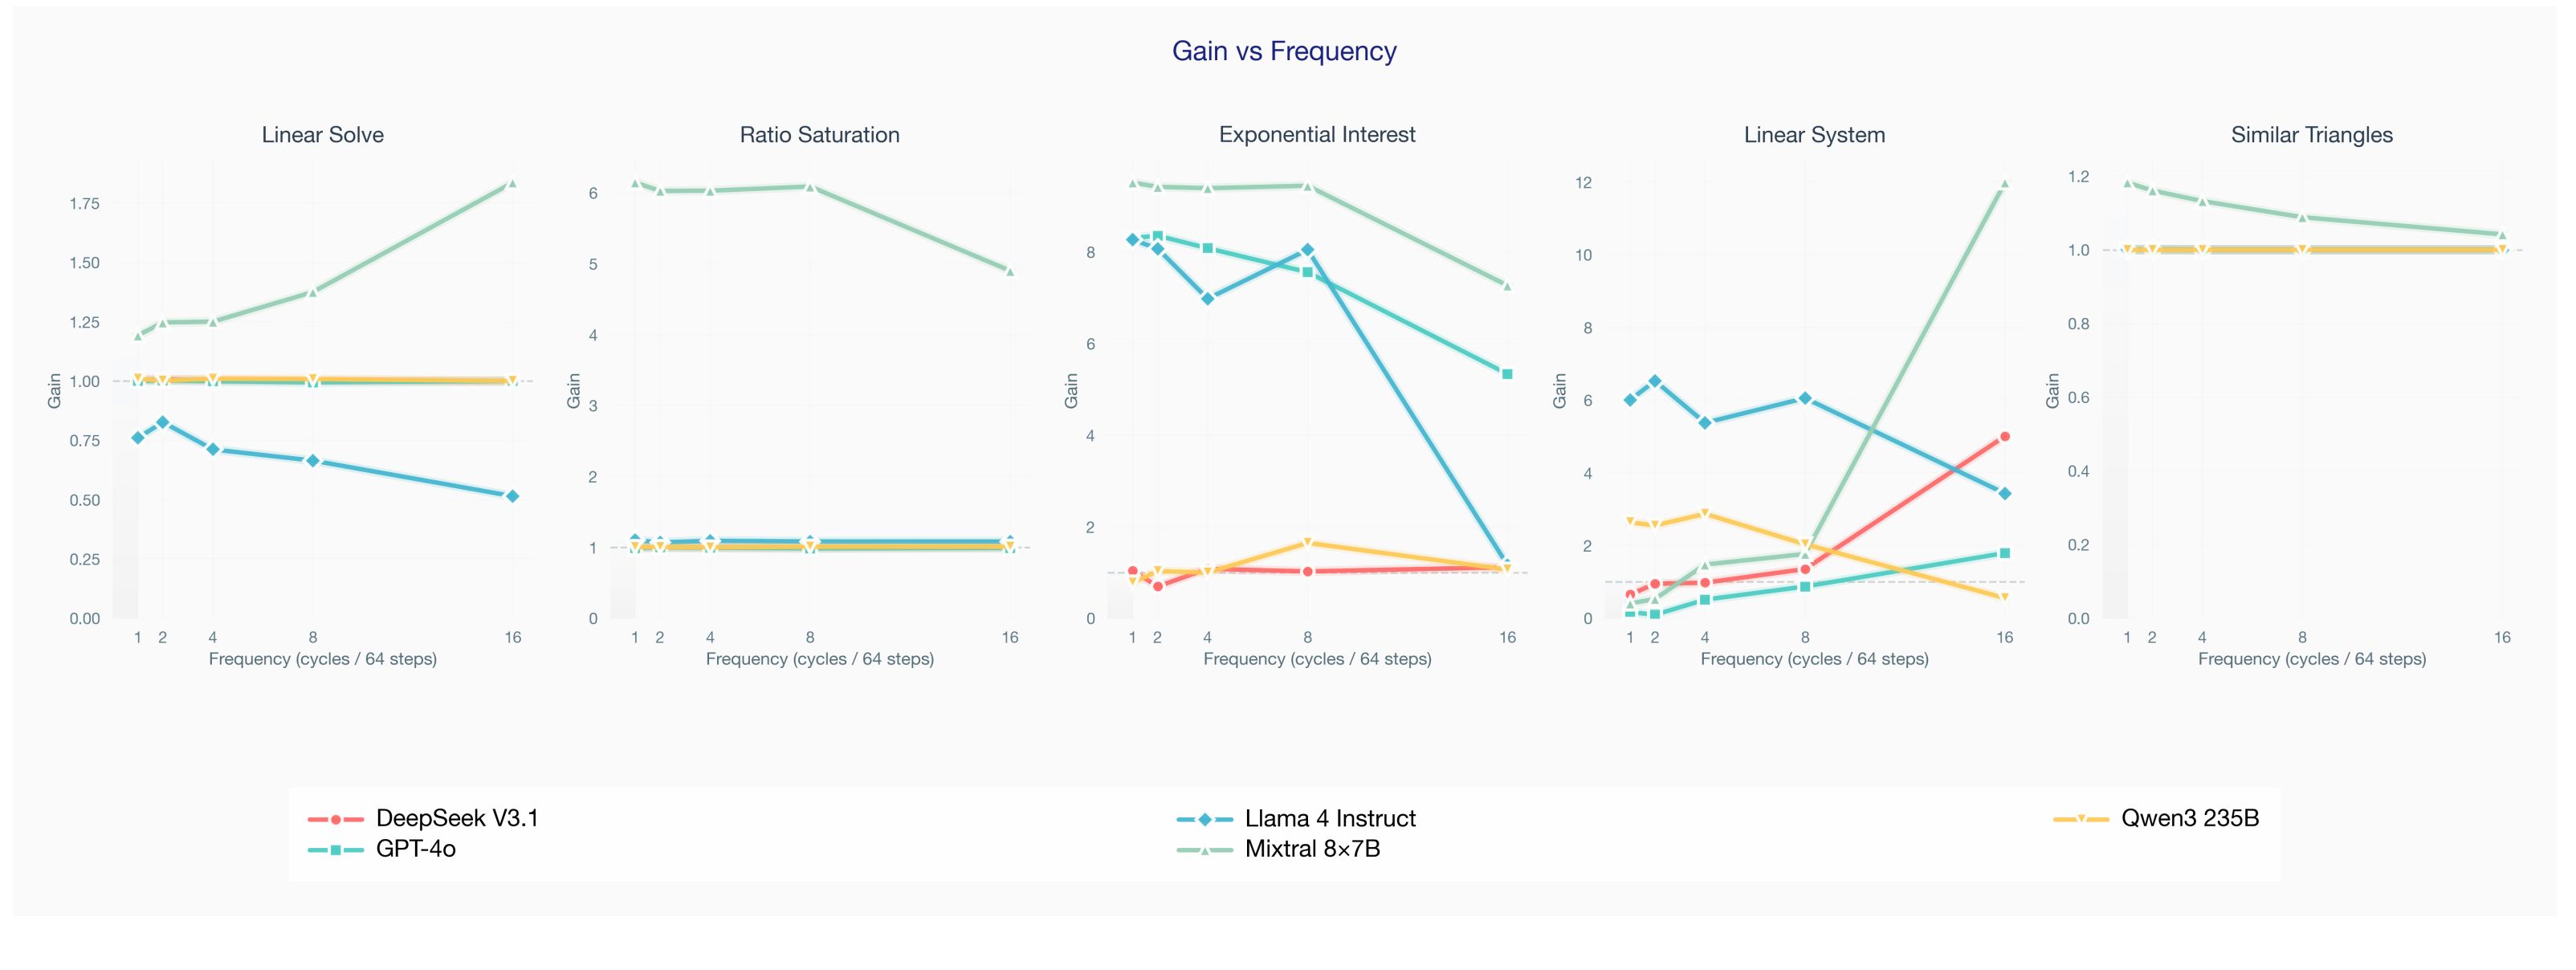Click Mixtral's triangle marker at frequency 16 in Linear Solve
Viewport: 2576px width, 970px height.
[x=512, y=183]
